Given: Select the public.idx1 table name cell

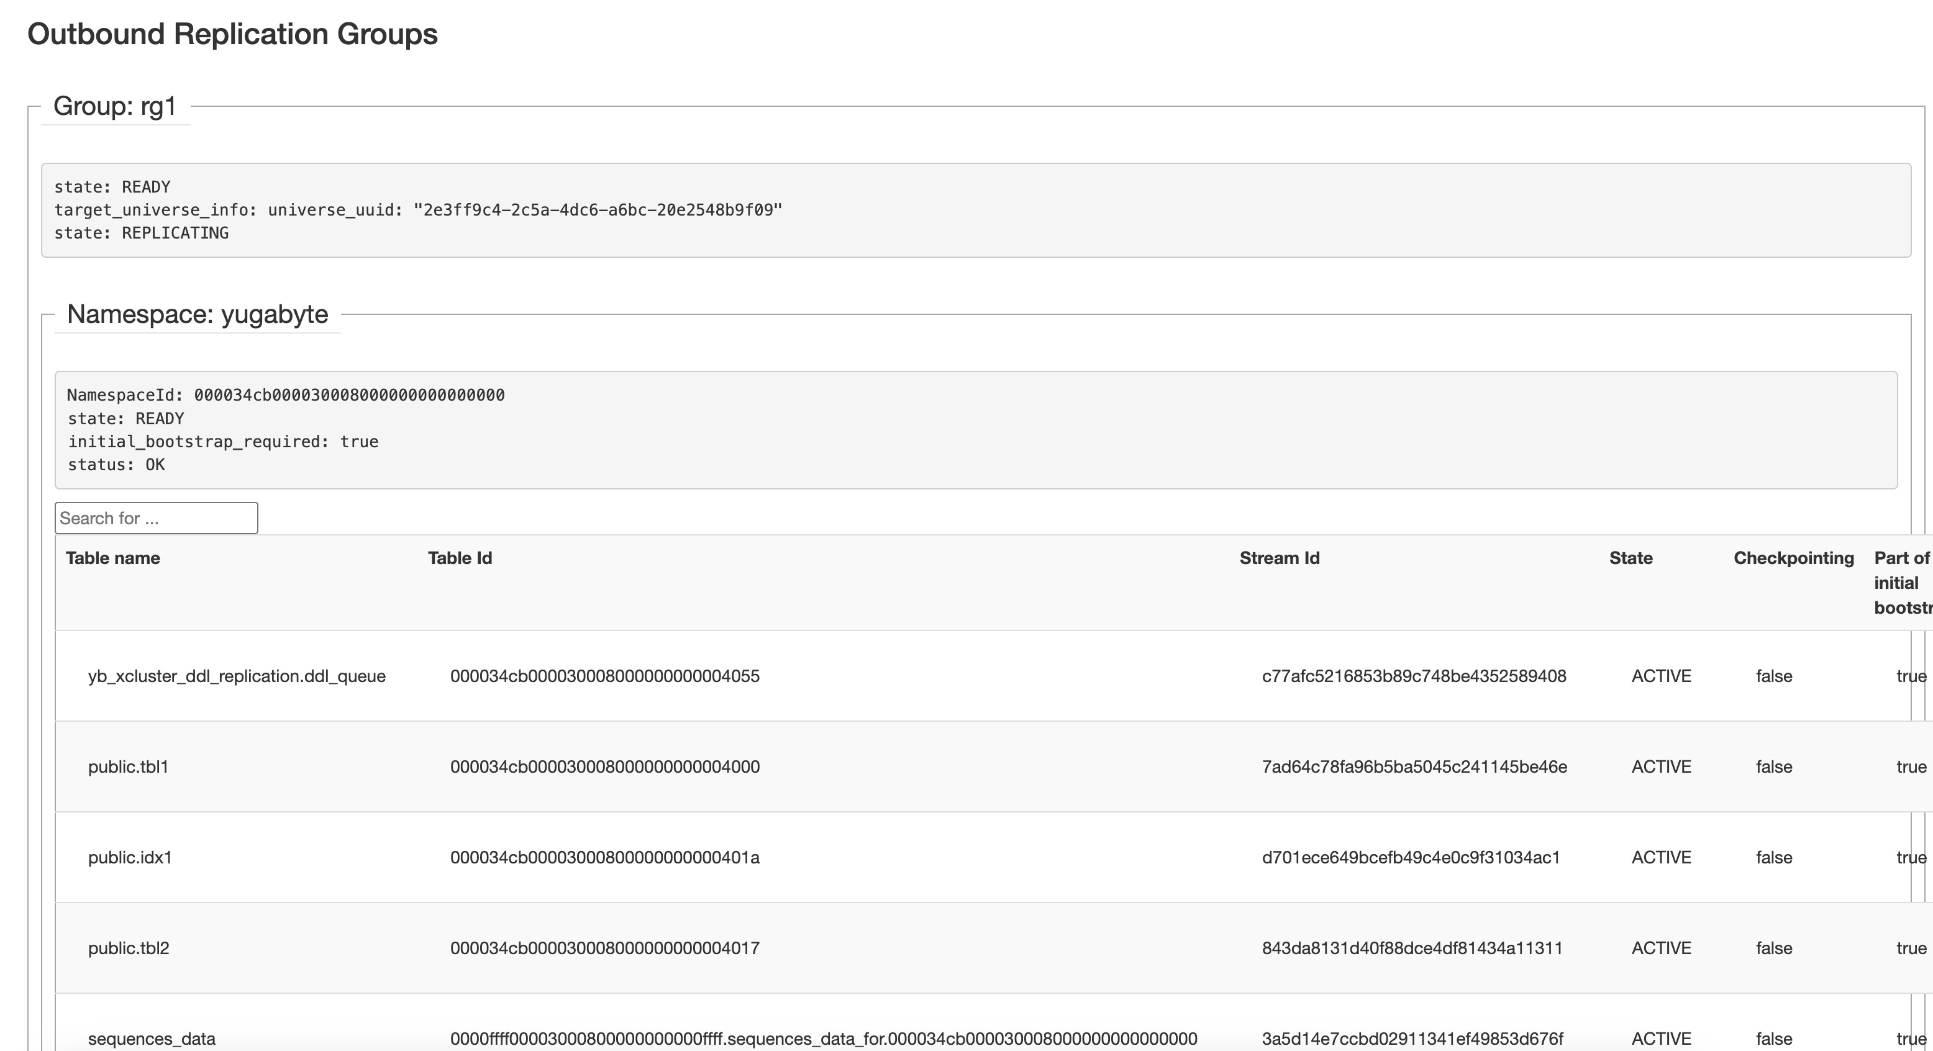Looking at the screenshot, I should pyautogui.click(x=130, y=857).
